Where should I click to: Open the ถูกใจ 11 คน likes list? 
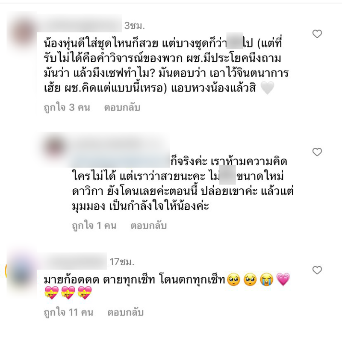click(x=68, y=312)
